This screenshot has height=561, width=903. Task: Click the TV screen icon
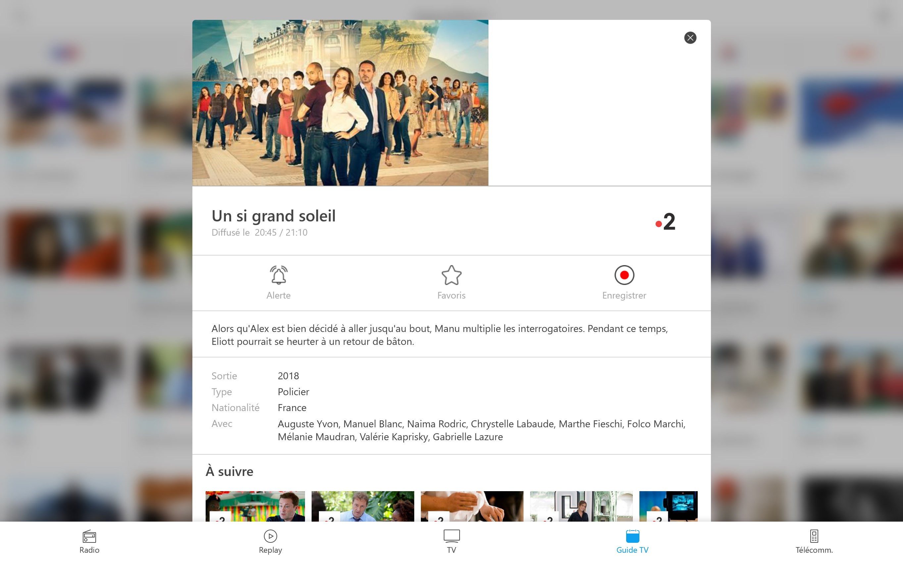(451, 536)
